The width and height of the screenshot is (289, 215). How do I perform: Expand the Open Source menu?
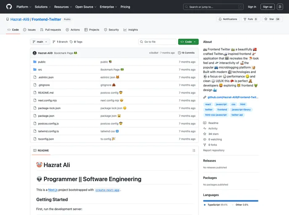point(86,7)
